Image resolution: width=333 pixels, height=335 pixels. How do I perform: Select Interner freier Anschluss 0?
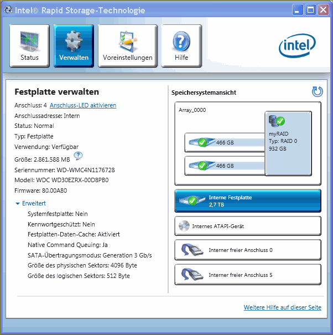[248, 250]
